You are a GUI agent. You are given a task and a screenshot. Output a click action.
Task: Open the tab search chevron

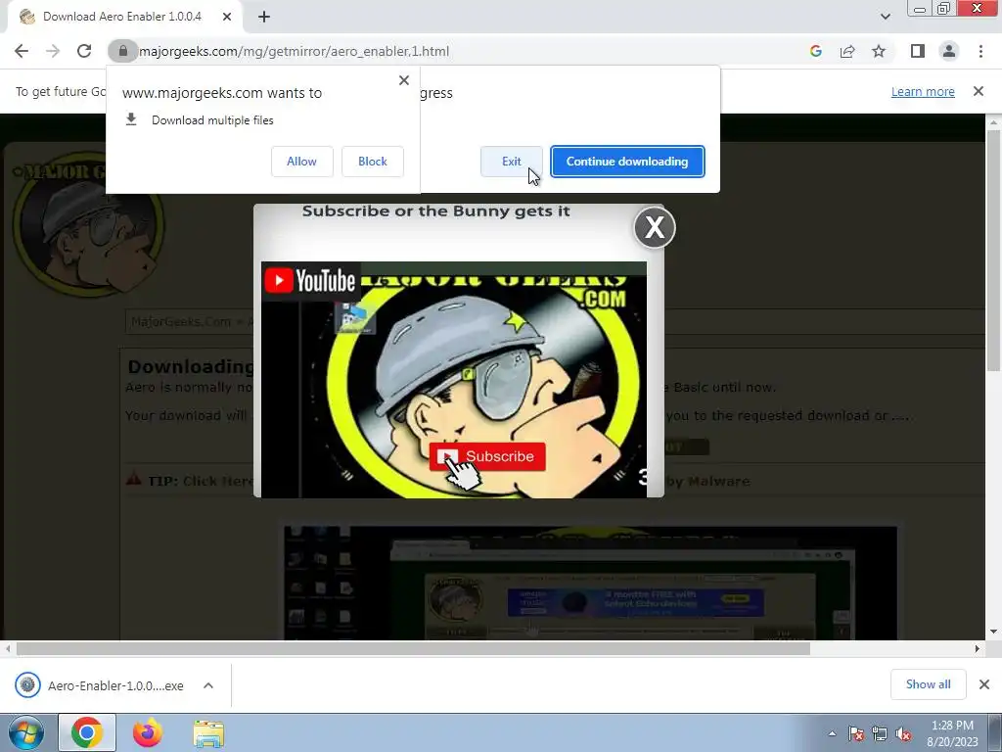click(885, 17)
